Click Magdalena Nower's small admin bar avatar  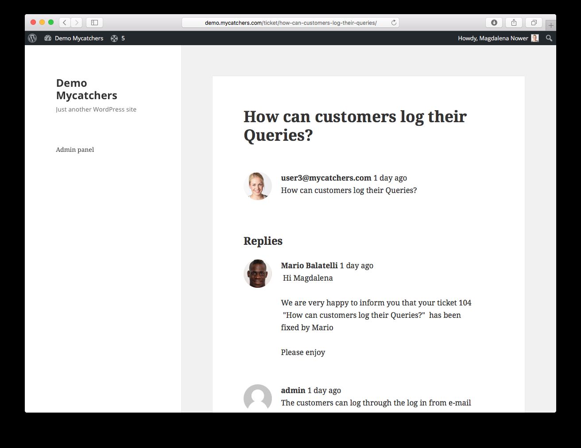535,38
